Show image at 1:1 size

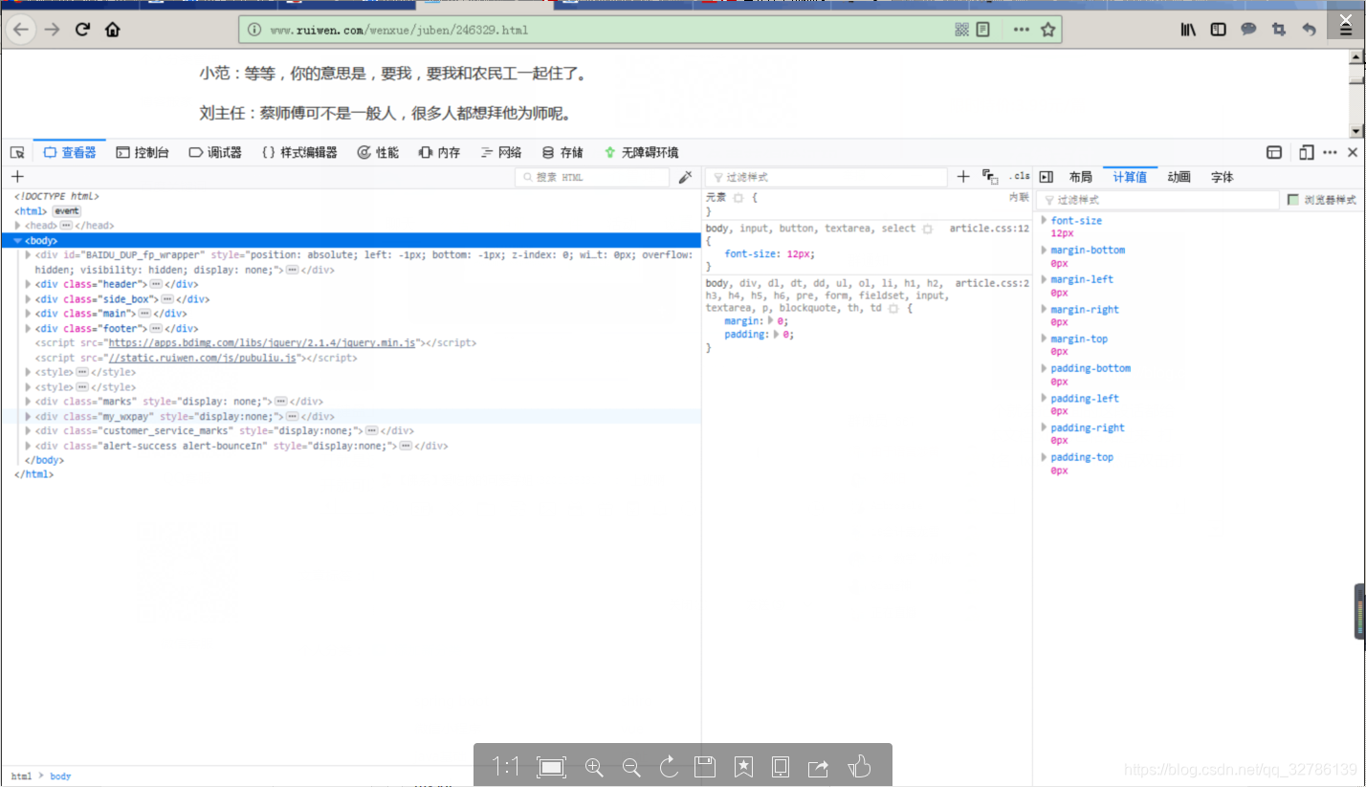tap(506, 766)
